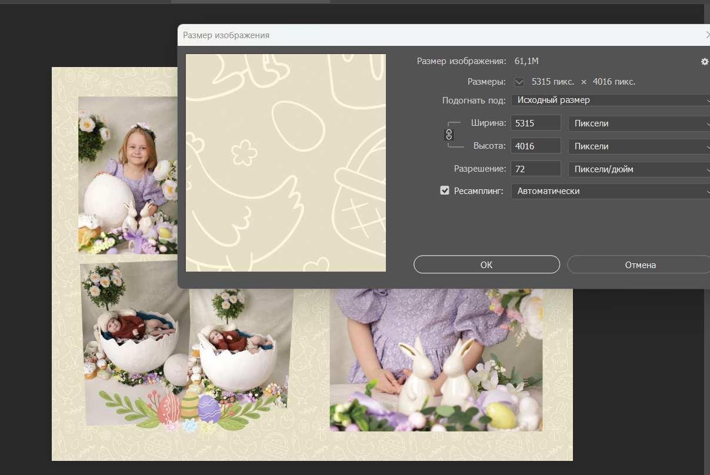710x475 pixels.
Task: Open the Ресамплинг method dropdown showing Автоматически
Action: [611, 191]
